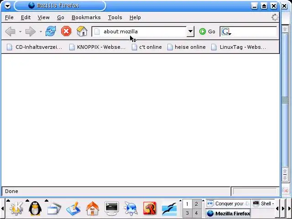Open the Google search engine selector icon
The height and width of the screenshot is (219, 292).
pyautogui.click(x=226, y=31)
